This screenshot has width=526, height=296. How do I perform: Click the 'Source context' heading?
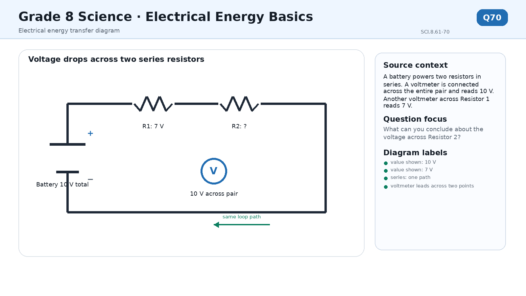click(415, 65)
